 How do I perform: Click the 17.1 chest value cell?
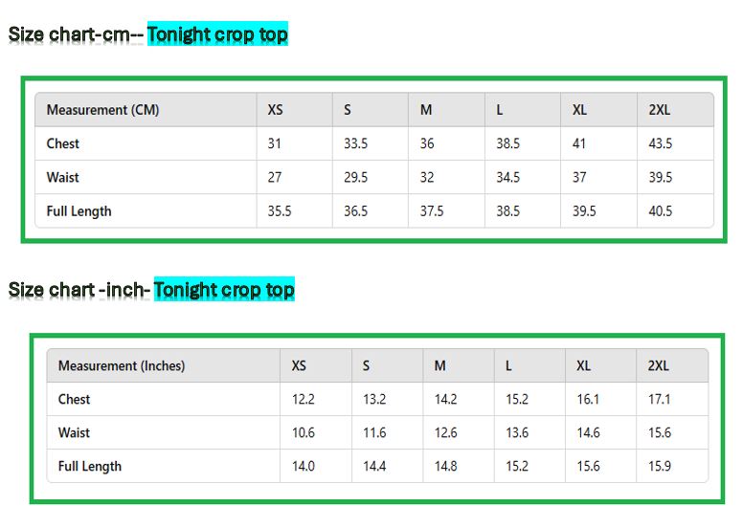660,399
